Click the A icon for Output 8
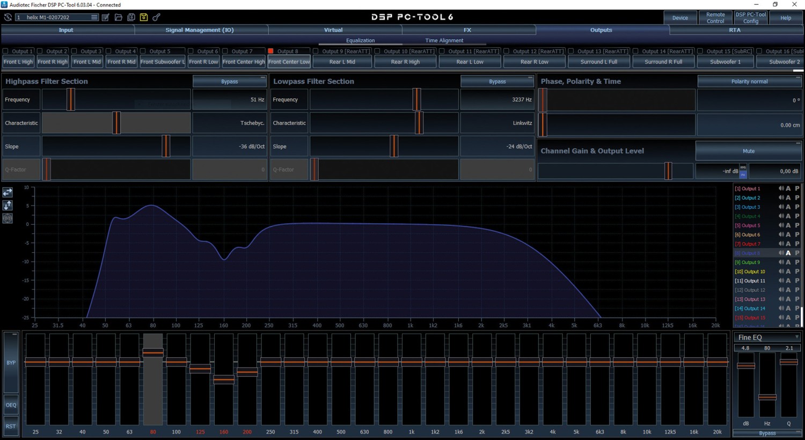805x440 pixels. [788, 253]
